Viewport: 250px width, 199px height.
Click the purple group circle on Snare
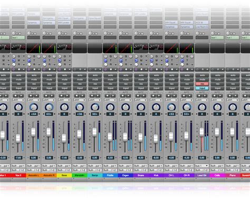click(x=136, y=69)
